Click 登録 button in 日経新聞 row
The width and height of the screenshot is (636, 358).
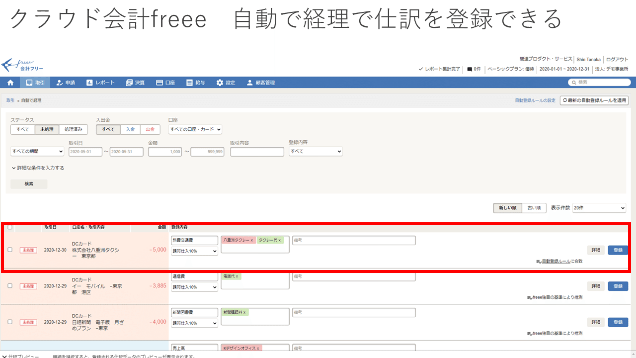pos(618,322)
